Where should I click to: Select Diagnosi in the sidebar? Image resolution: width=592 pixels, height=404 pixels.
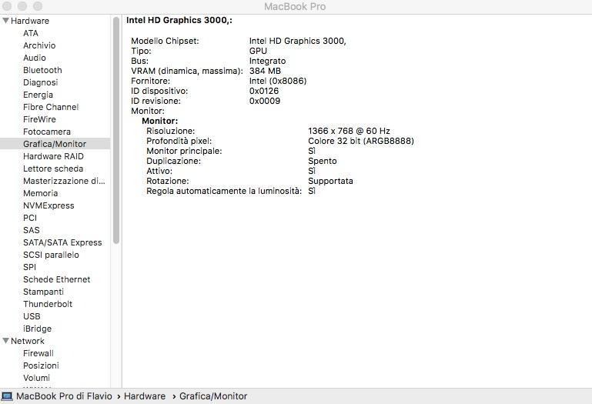tap(40, 82)
